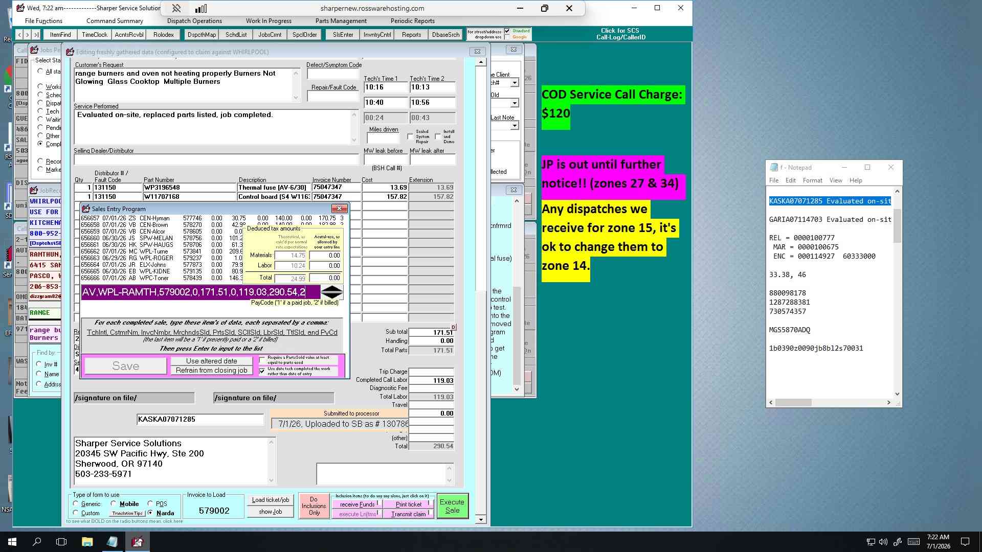Image resolution: width=982 pixels, height=552 pixels.
Task: Open the Format menu in Notepad
Action: coord(812,180)
